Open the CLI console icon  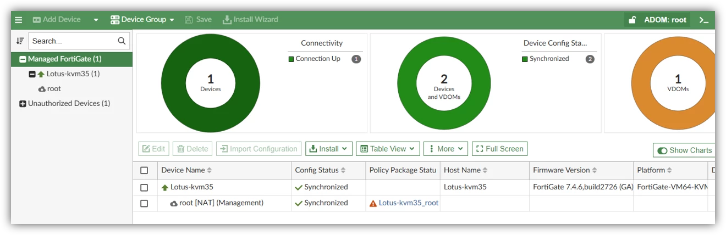point(703,20)
